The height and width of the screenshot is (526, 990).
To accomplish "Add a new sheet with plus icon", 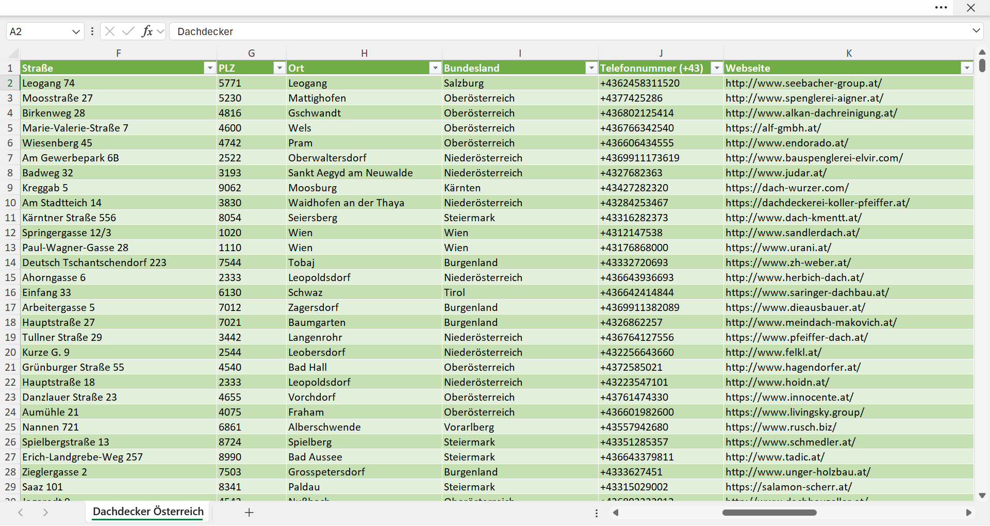I will (x=249, y=513).
